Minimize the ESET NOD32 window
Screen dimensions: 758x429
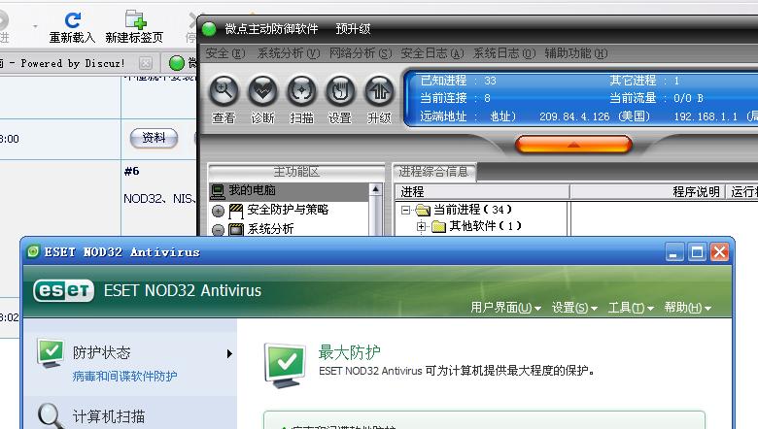(x=673, y=252)
